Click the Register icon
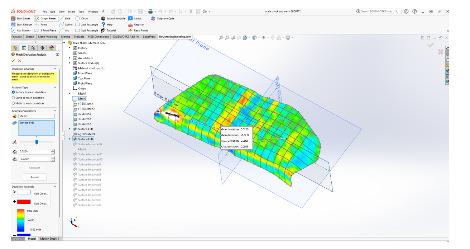470x249 pixels. pos(130,24)
